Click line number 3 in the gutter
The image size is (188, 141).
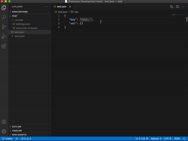59,23
